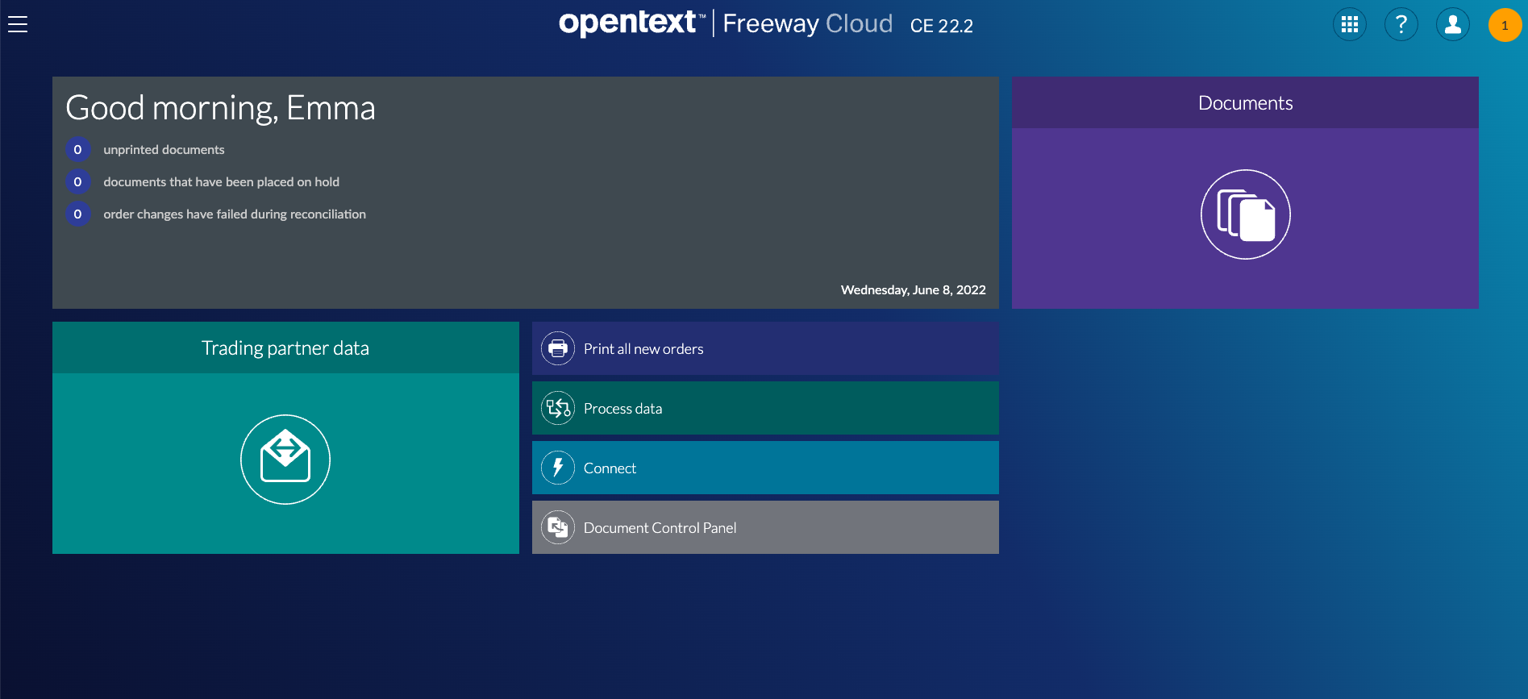The image size is (1528, 699).
Task: Select Print all new orders
Action: 765,348
